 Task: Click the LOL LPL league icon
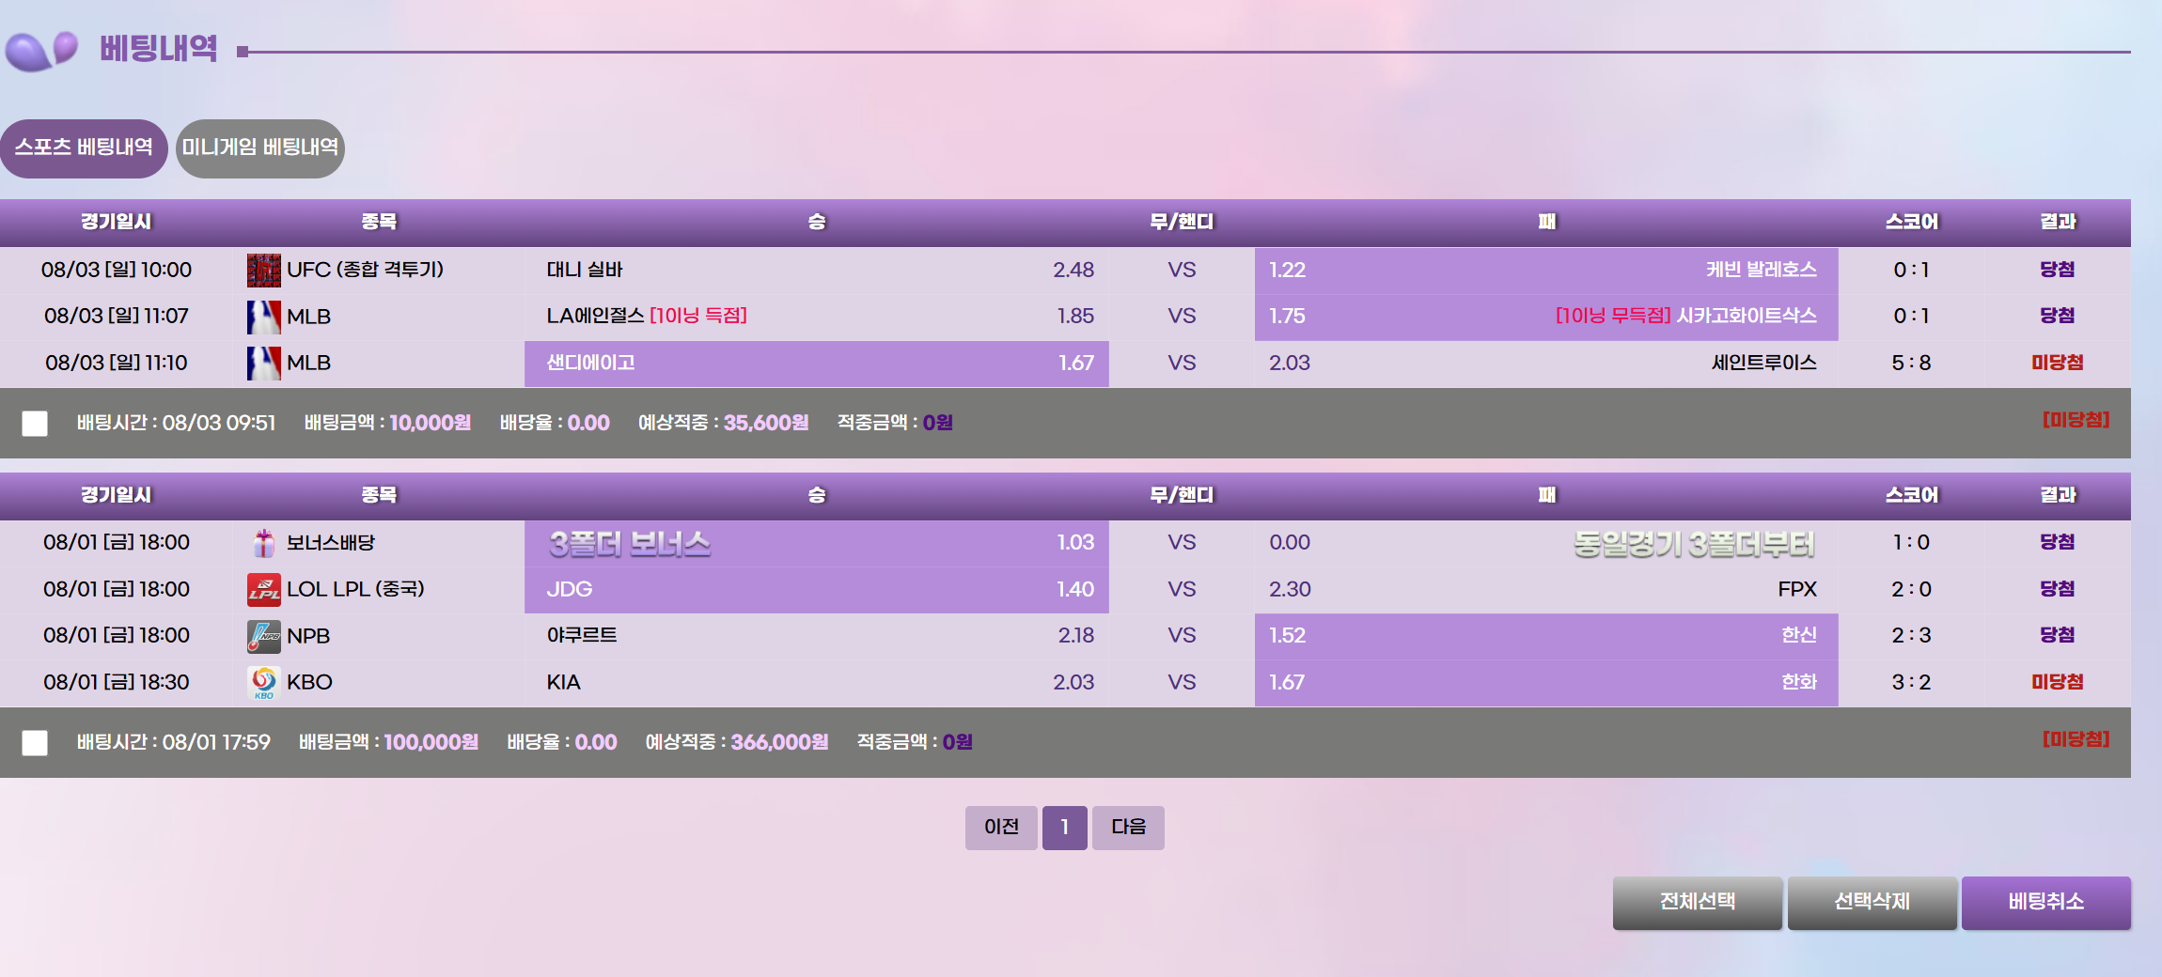[x=263, y=590]
